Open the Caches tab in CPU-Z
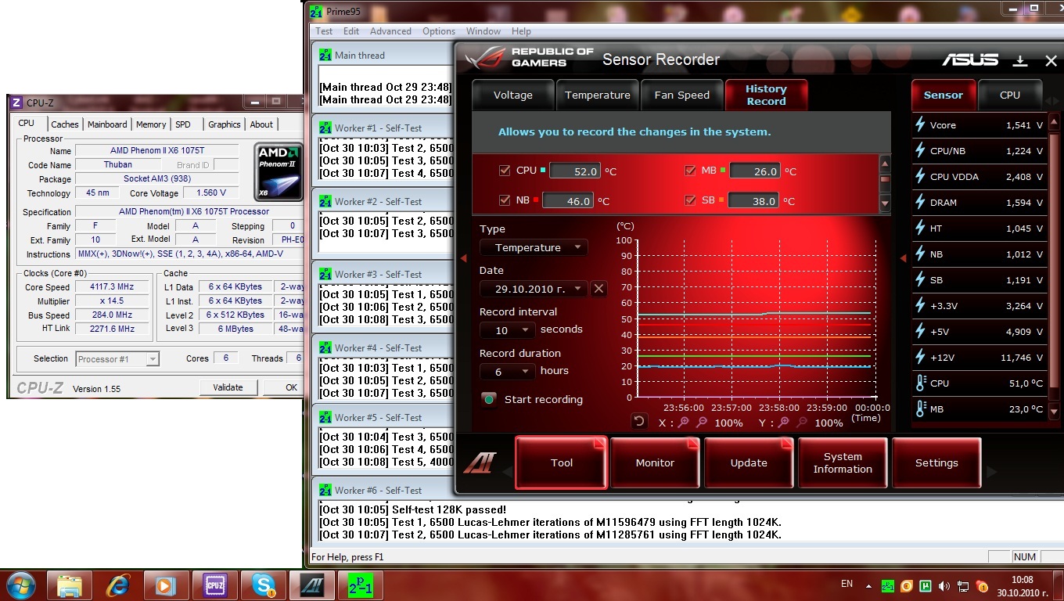 [x=65, y=124]
